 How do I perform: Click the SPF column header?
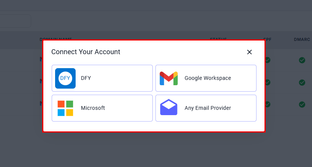[267, 39]
